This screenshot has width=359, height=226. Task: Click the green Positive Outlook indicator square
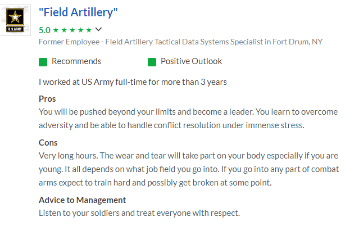pos(152,62)
